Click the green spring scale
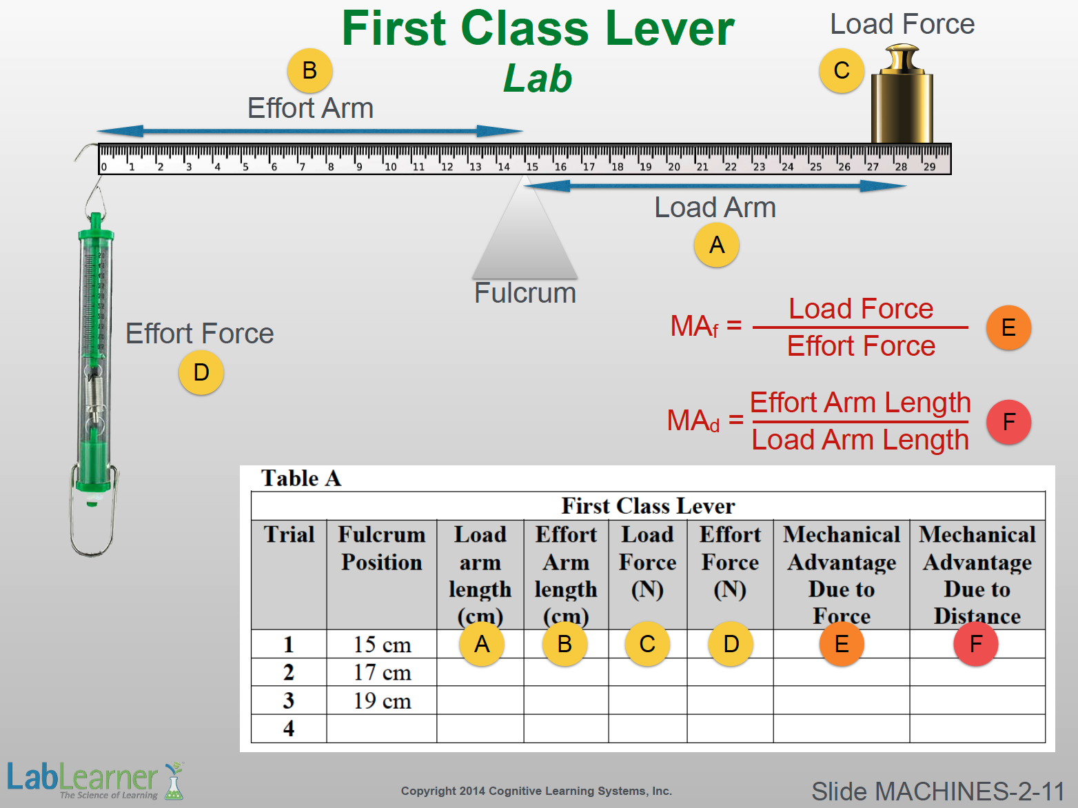The height and width of the screenshot is (808, 1078). pos(94,358)
